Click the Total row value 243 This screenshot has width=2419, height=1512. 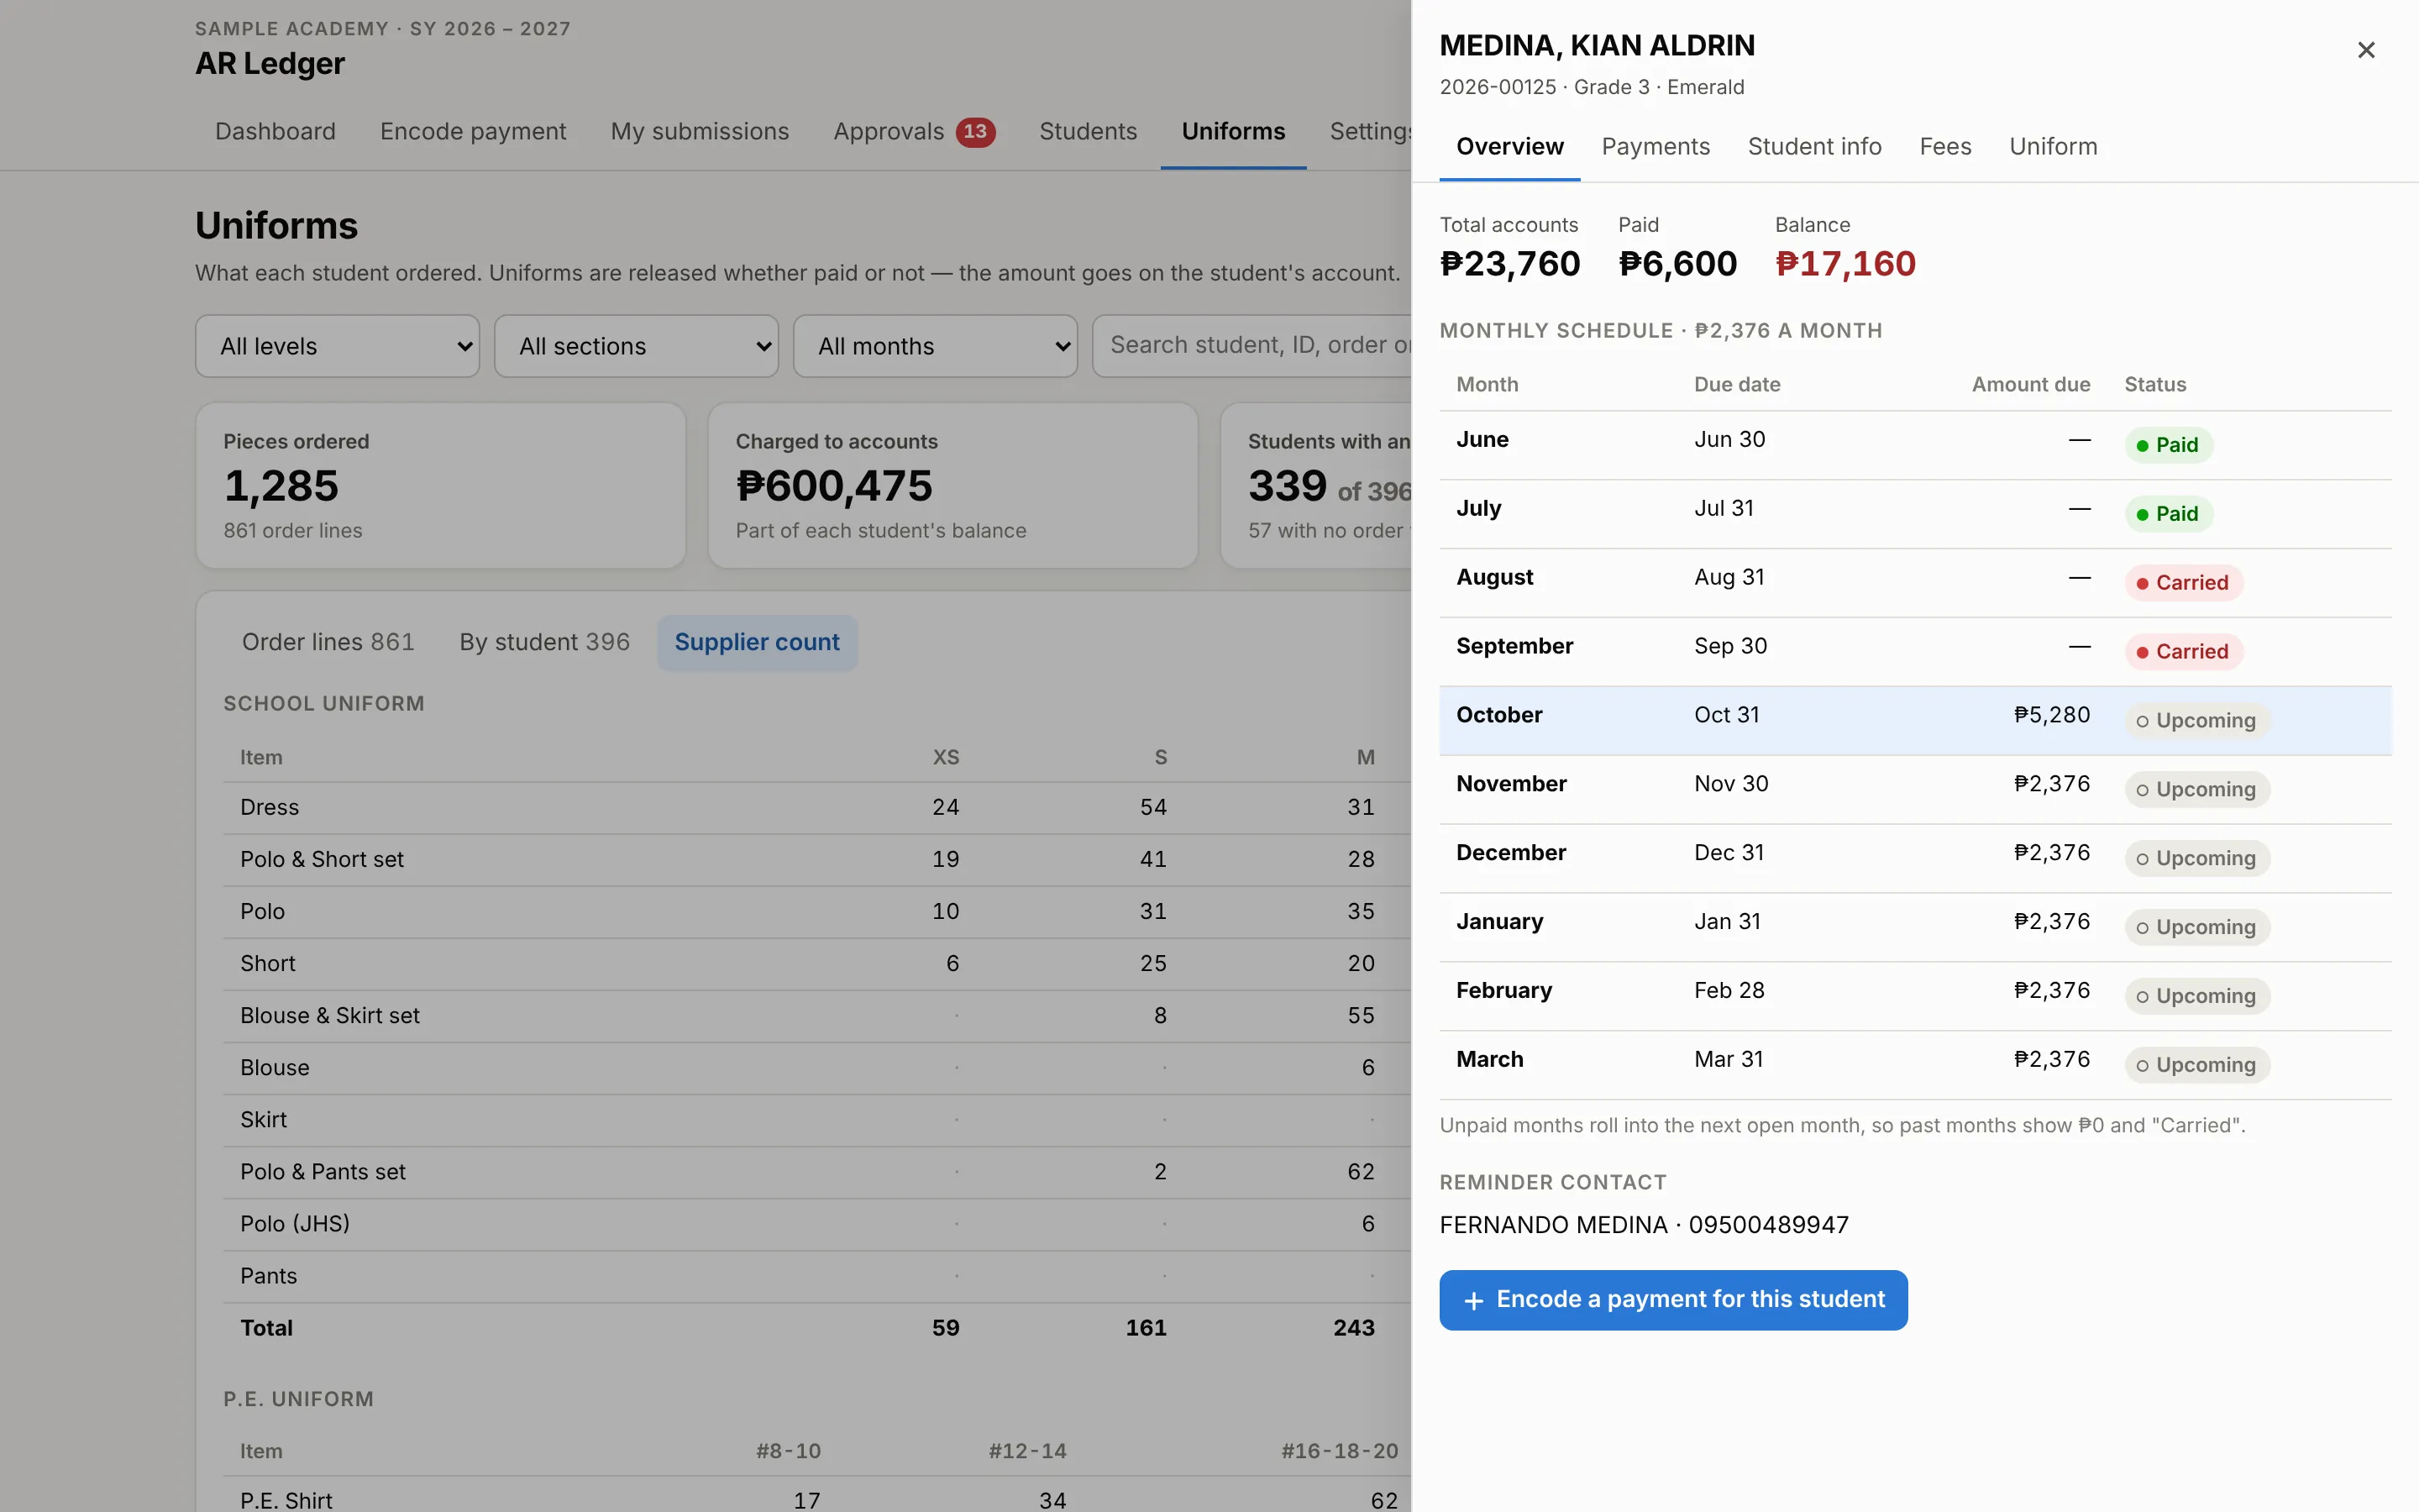coord(1353,1328)
